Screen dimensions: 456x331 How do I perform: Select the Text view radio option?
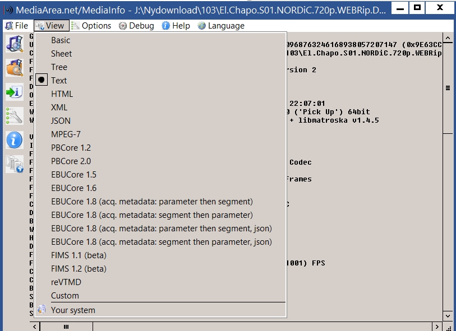pyautogui.click(x=42, y=80)
